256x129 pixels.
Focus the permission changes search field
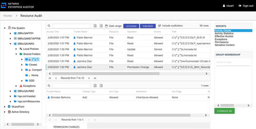[71, 86]
